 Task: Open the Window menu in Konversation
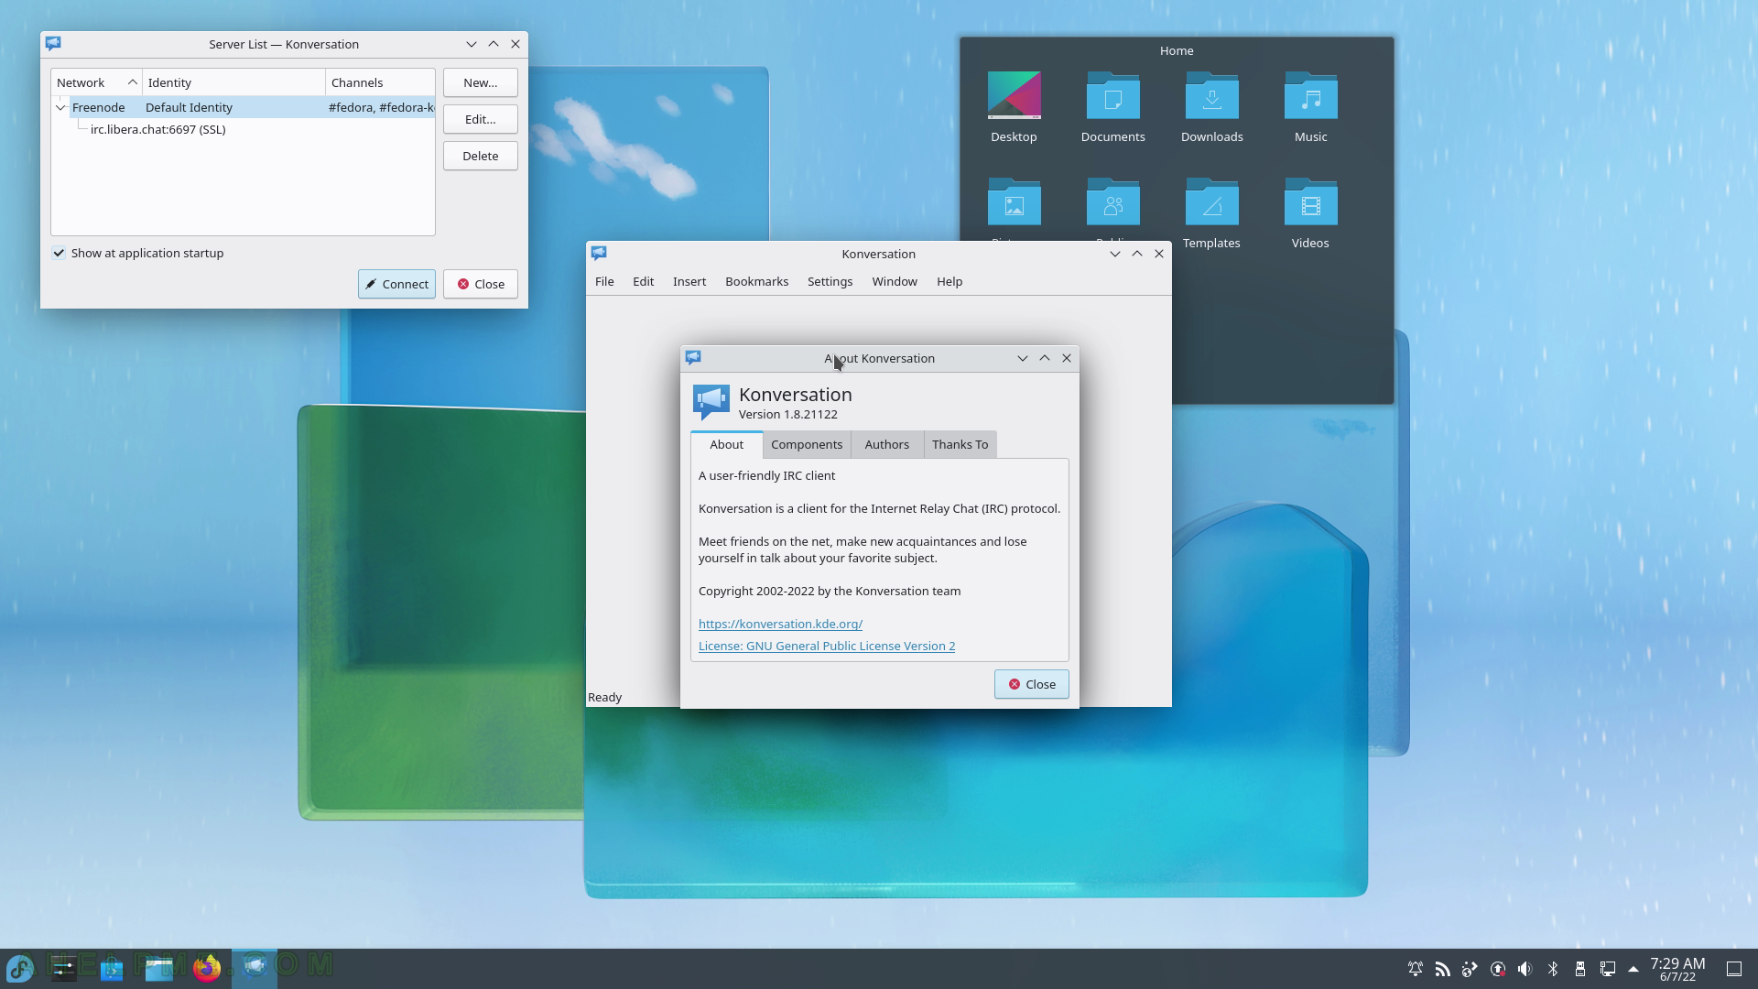click(x=895, y=281)
